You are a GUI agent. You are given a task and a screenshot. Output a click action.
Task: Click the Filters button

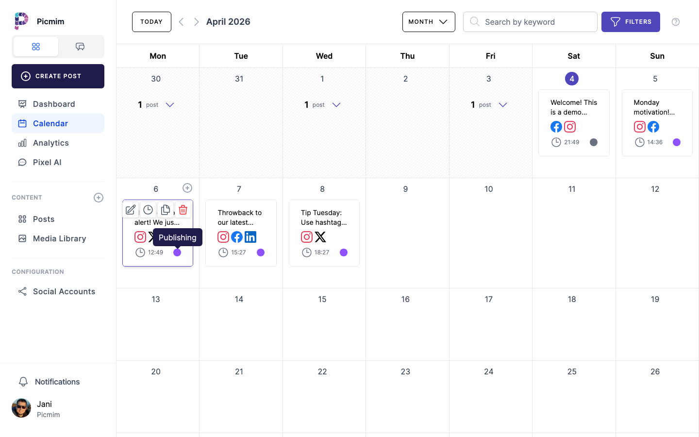coord(630,22)
